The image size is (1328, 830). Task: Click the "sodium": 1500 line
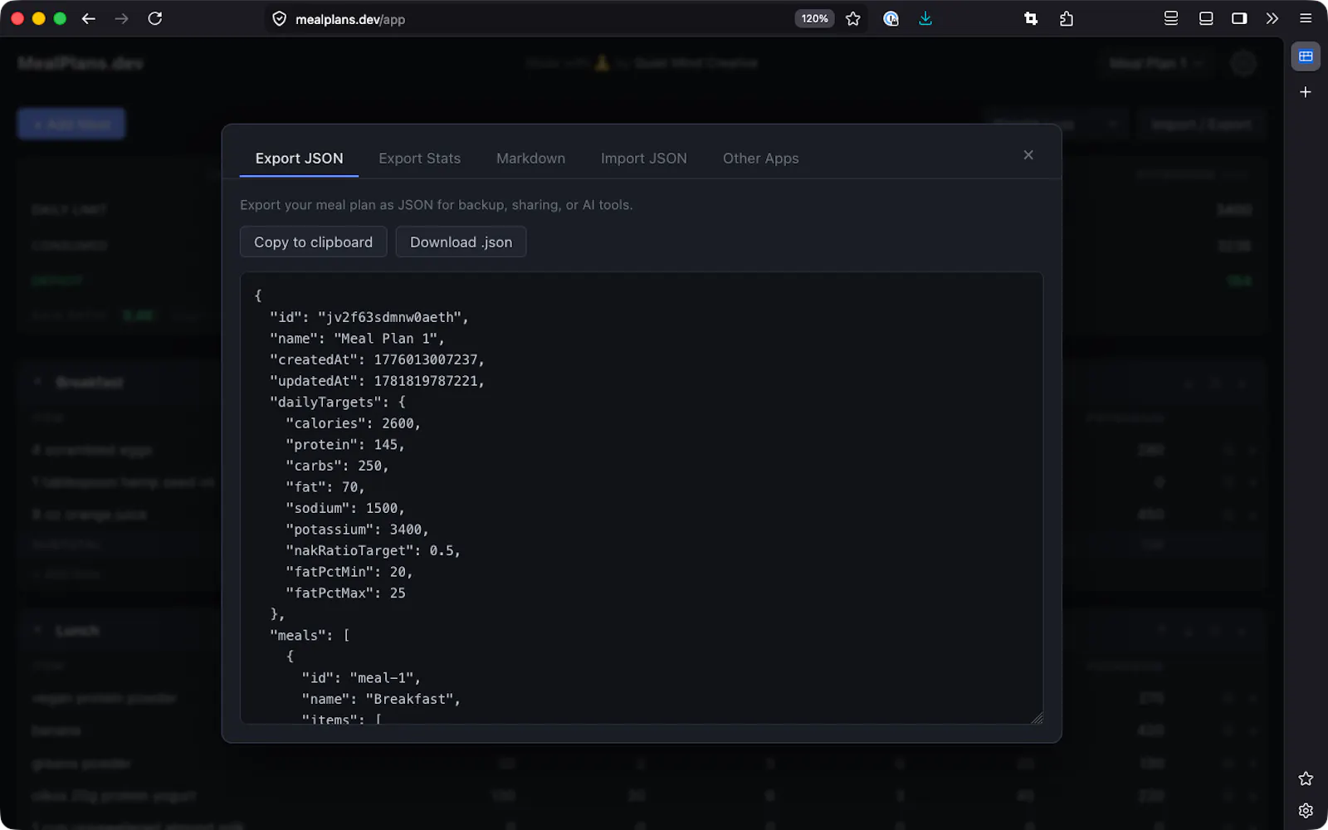tap(345, 508)
